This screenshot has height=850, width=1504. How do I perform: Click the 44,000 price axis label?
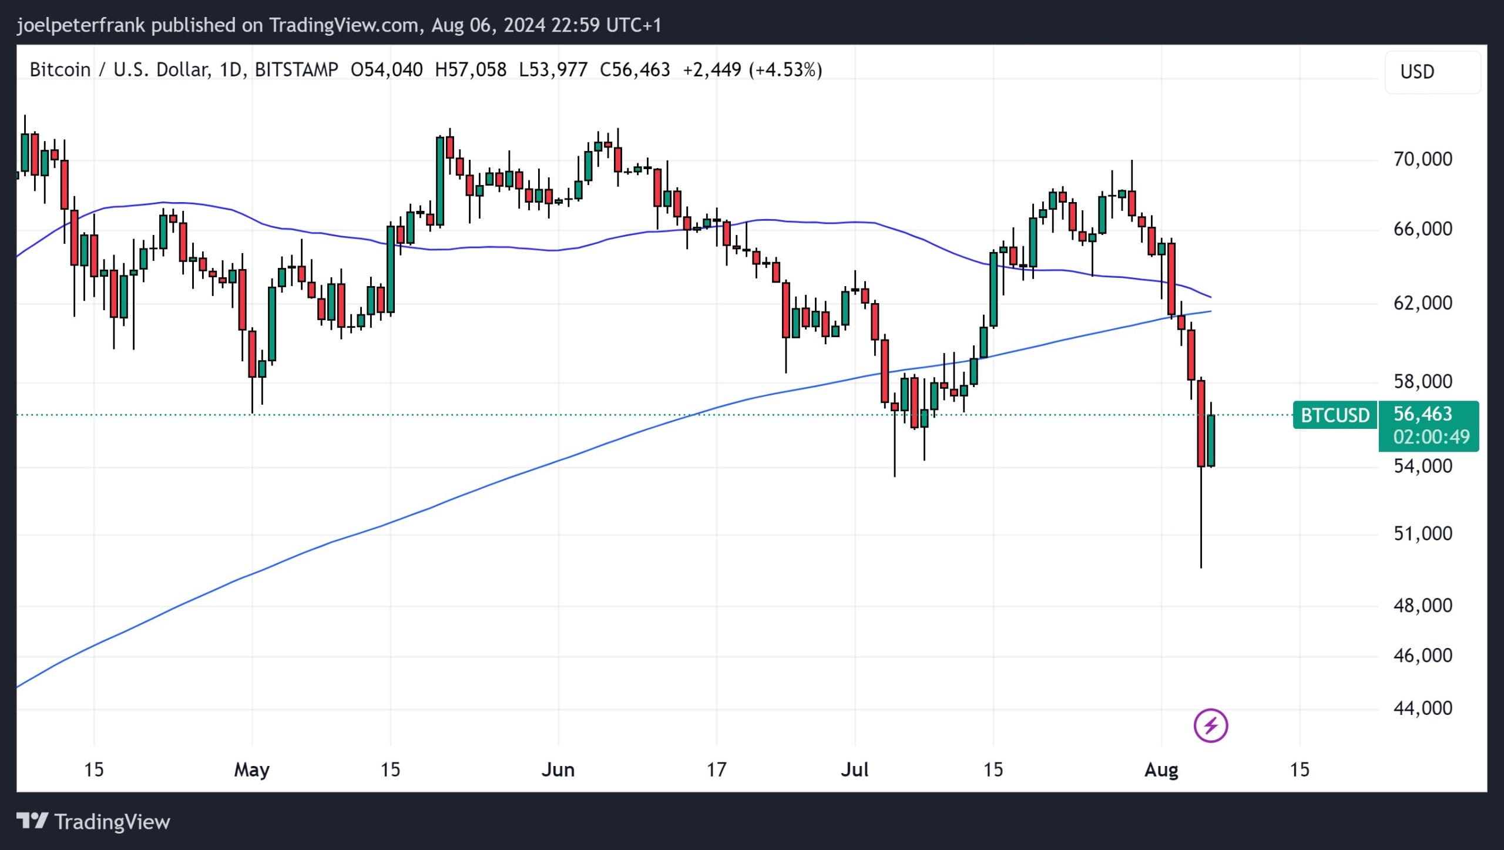click(1422, 708)
